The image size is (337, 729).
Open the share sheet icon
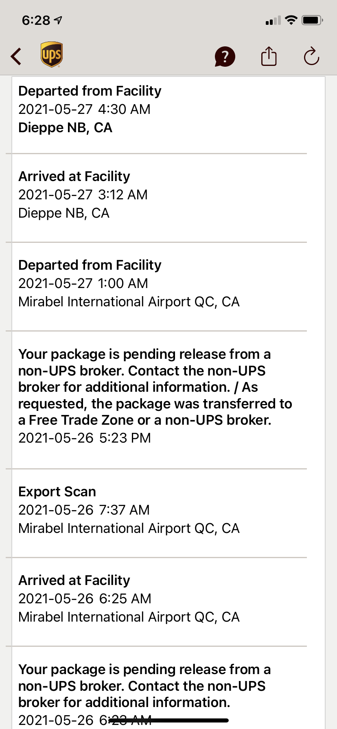point(269,56)
